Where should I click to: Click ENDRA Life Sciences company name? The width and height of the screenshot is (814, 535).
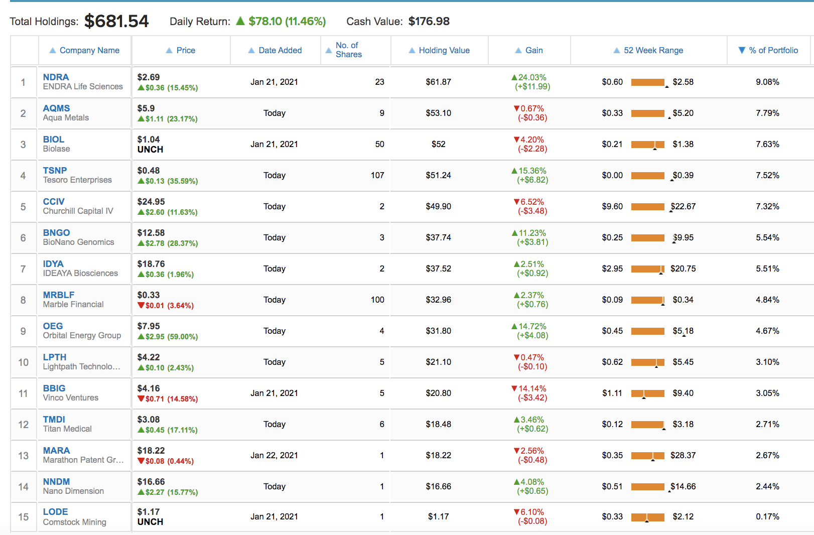[83, 87]
